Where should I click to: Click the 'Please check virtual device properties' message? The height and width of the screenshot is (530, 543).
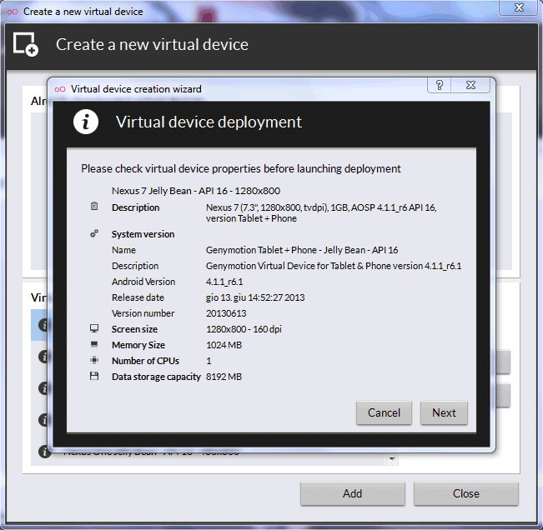click(241, 169)
